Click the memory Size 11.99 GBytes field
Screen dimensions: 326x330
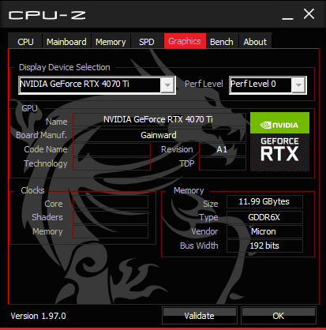click(264, 201)
